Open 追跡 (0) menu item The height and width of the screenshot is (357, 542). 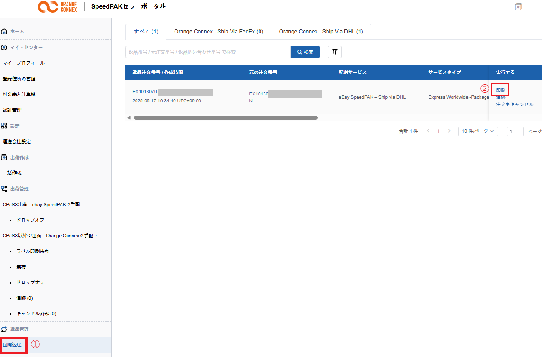tap(24, 298)
